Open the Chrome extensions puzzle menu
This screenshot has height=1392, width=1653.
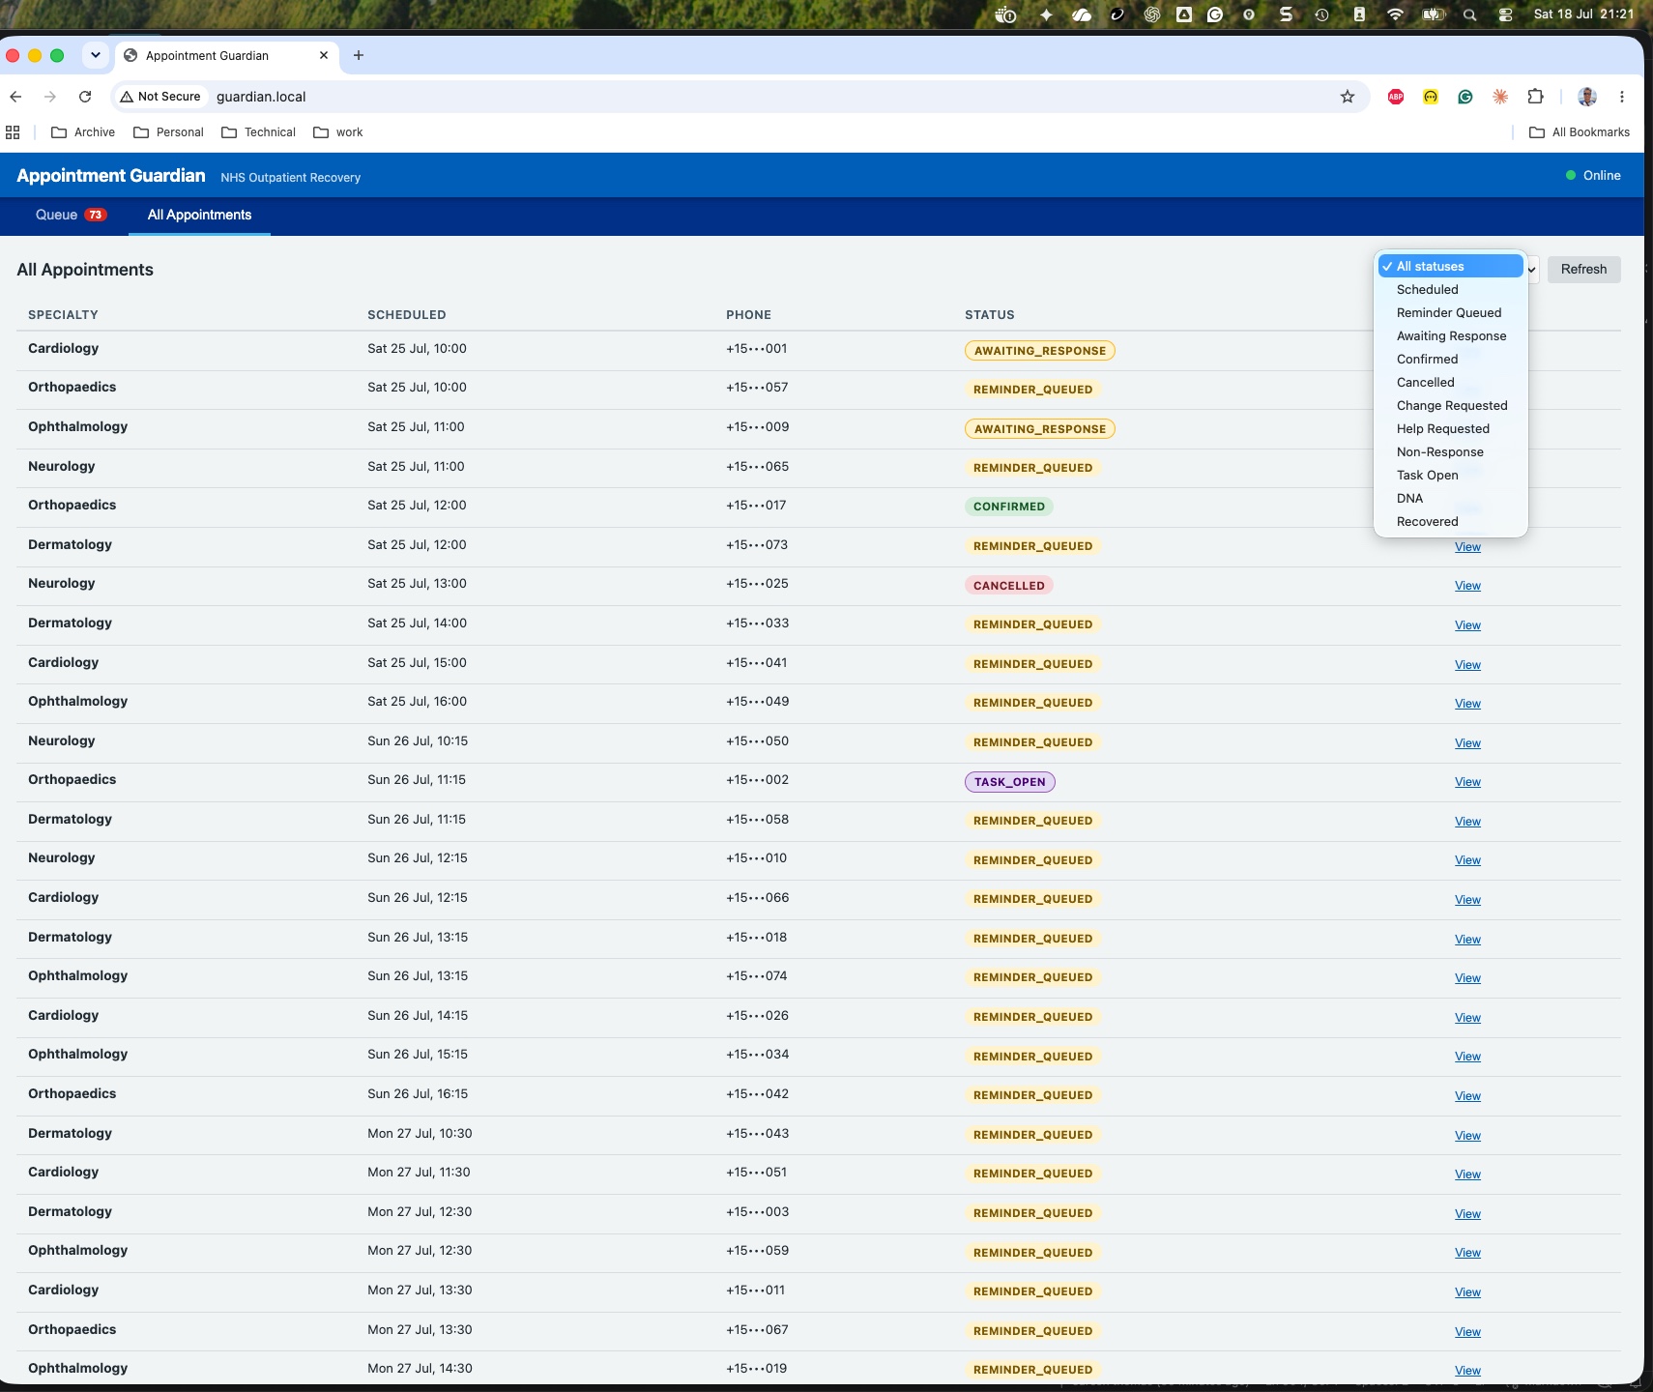tap(1535, 97)
